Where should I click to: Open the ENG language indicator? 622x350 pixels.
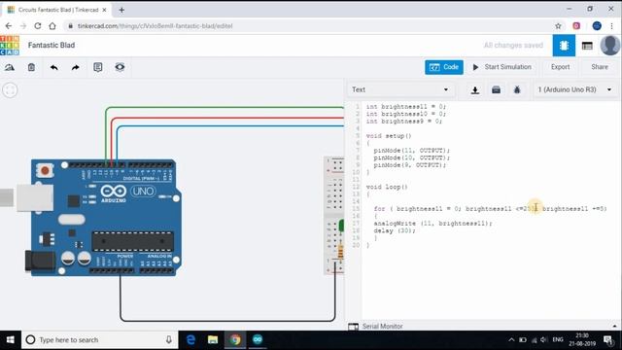[558, 340]
